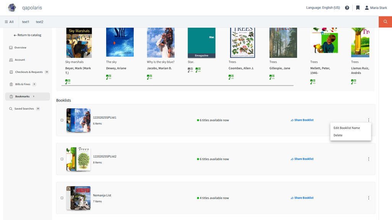Click format icon under Llamas Ruiz, Andrés
The height and width of the screenshot is (220, 392).
tap(353, 82)
